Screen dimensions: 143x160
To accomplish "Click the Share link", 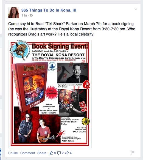I will pos(42,153).
